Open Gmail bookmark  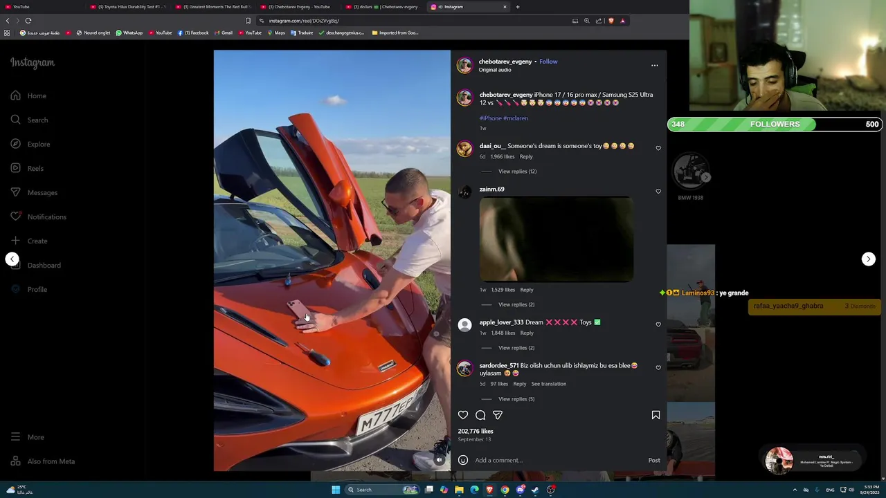pos(223,33)
